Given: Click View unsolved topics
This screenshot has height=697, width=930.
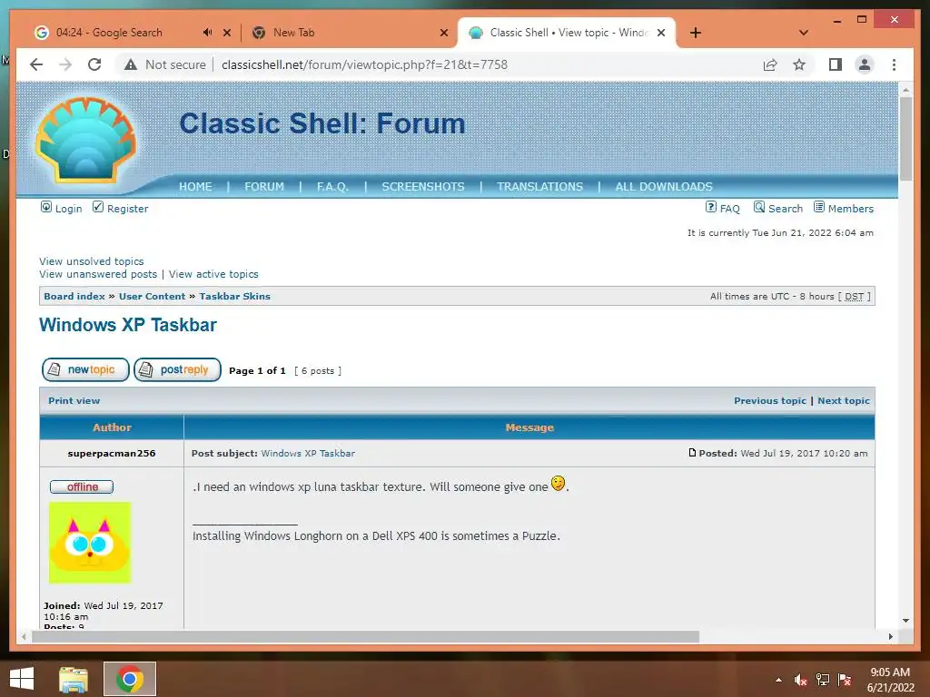Looking at the screenshot, I should click(92, 261).
